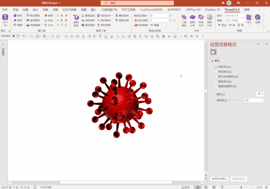Click the fill bucket icon in background pane
Viewport: 270px width, 189px height.
pos(213,52)
